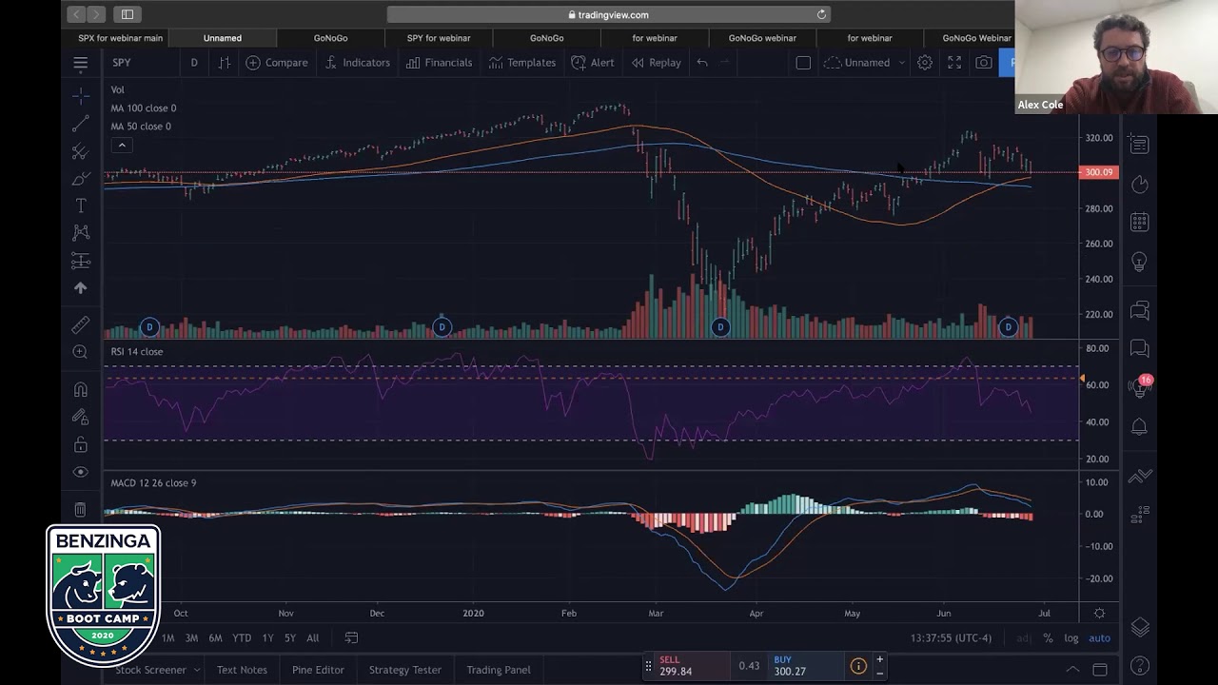The width and height of the screenshot is (1218, 685).
Task: Open ideas stream with 16 badge
Action: (1139, 386)
